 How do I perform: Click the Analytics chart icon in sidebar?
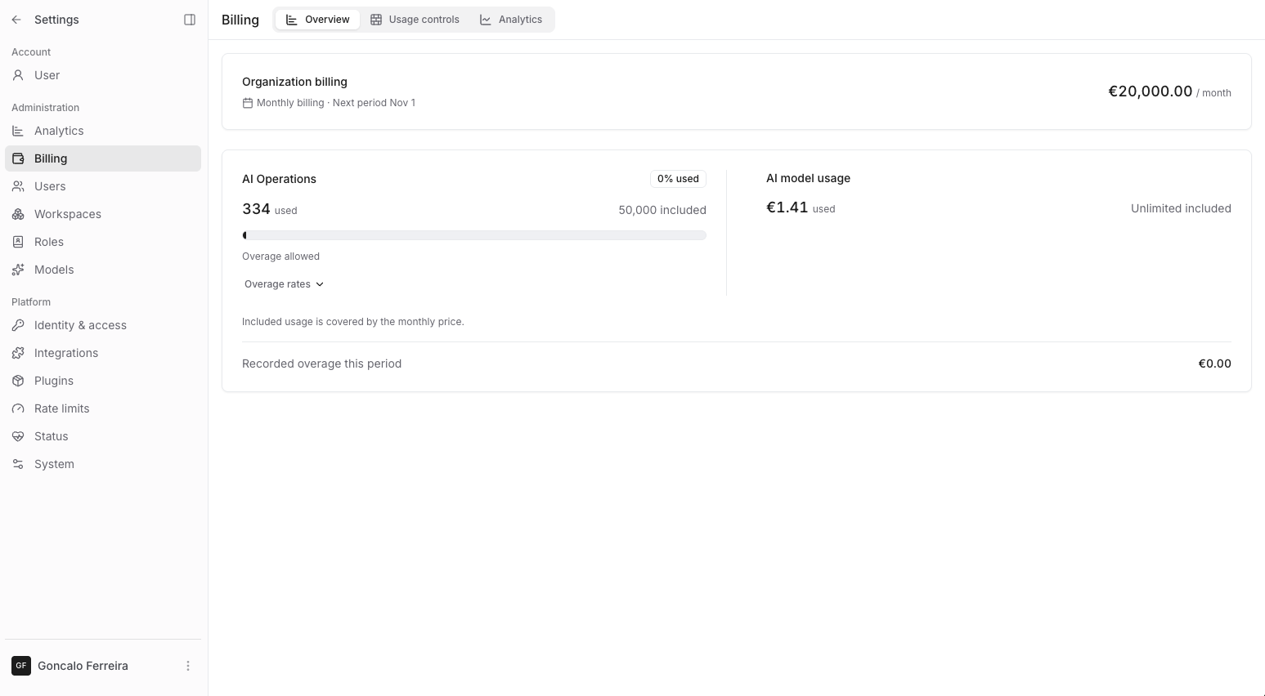click(x=18, y=131)
